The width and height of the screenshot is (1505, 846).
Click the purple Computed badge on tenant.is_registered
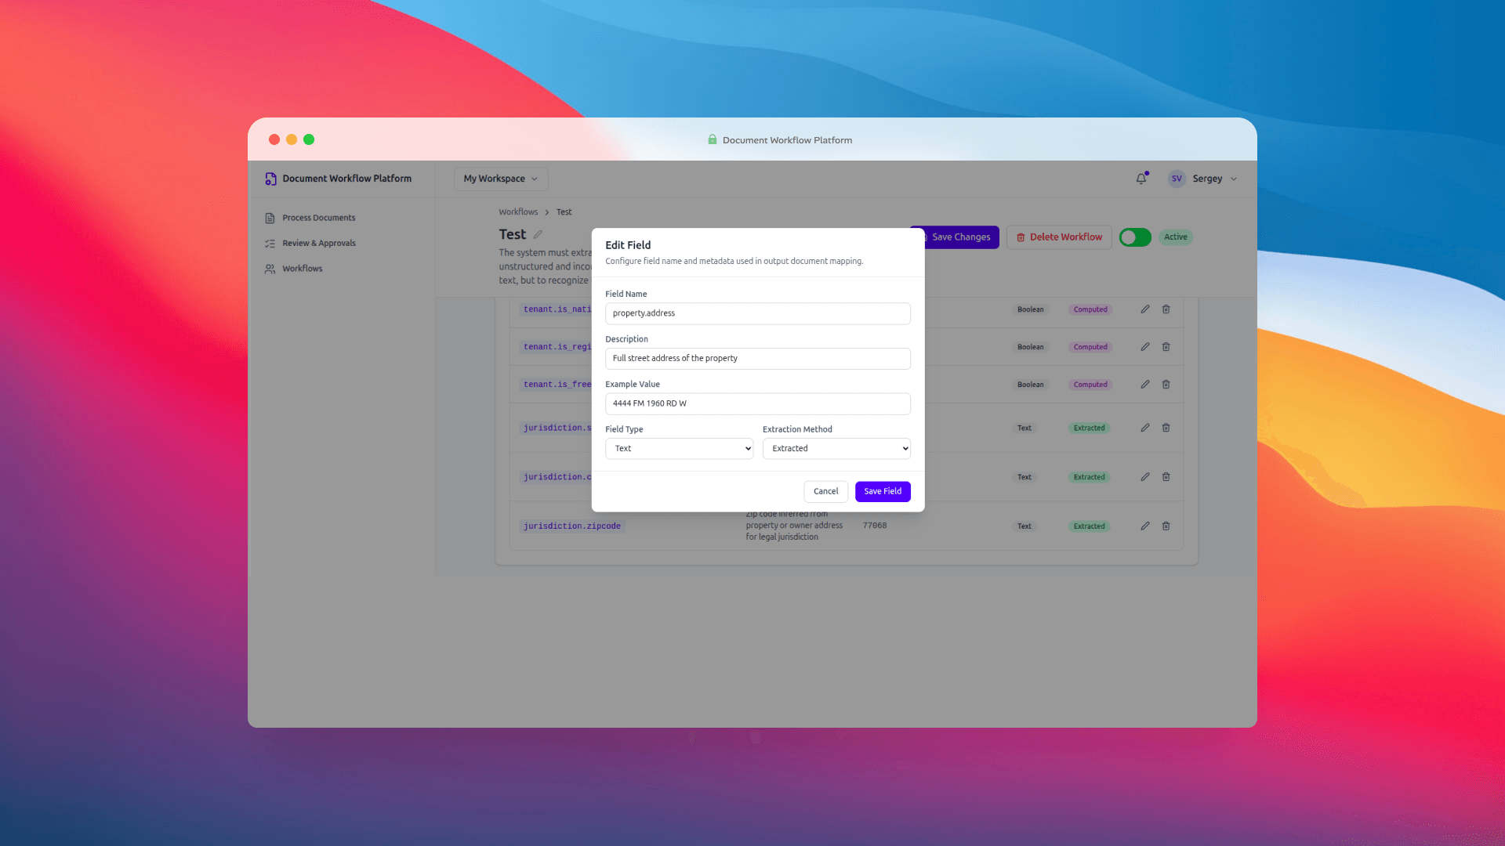coord(1090,346)
